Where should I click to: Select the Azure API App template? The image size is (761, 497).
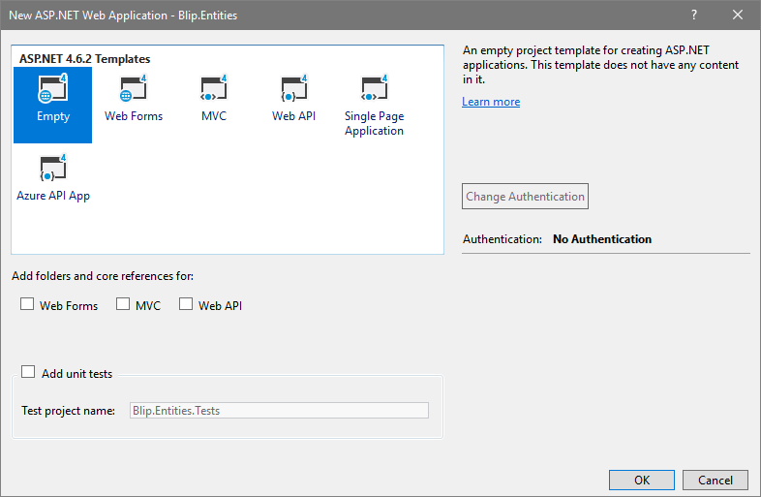tap(53, 179)
